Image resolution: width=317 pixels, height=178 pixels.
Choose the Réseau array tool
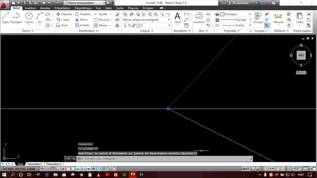tap(101, 25)
